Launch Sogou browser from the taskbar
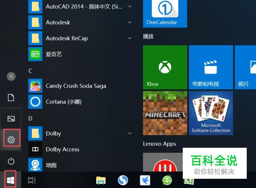This screenshot has width=256, height=188. point(123,180)
